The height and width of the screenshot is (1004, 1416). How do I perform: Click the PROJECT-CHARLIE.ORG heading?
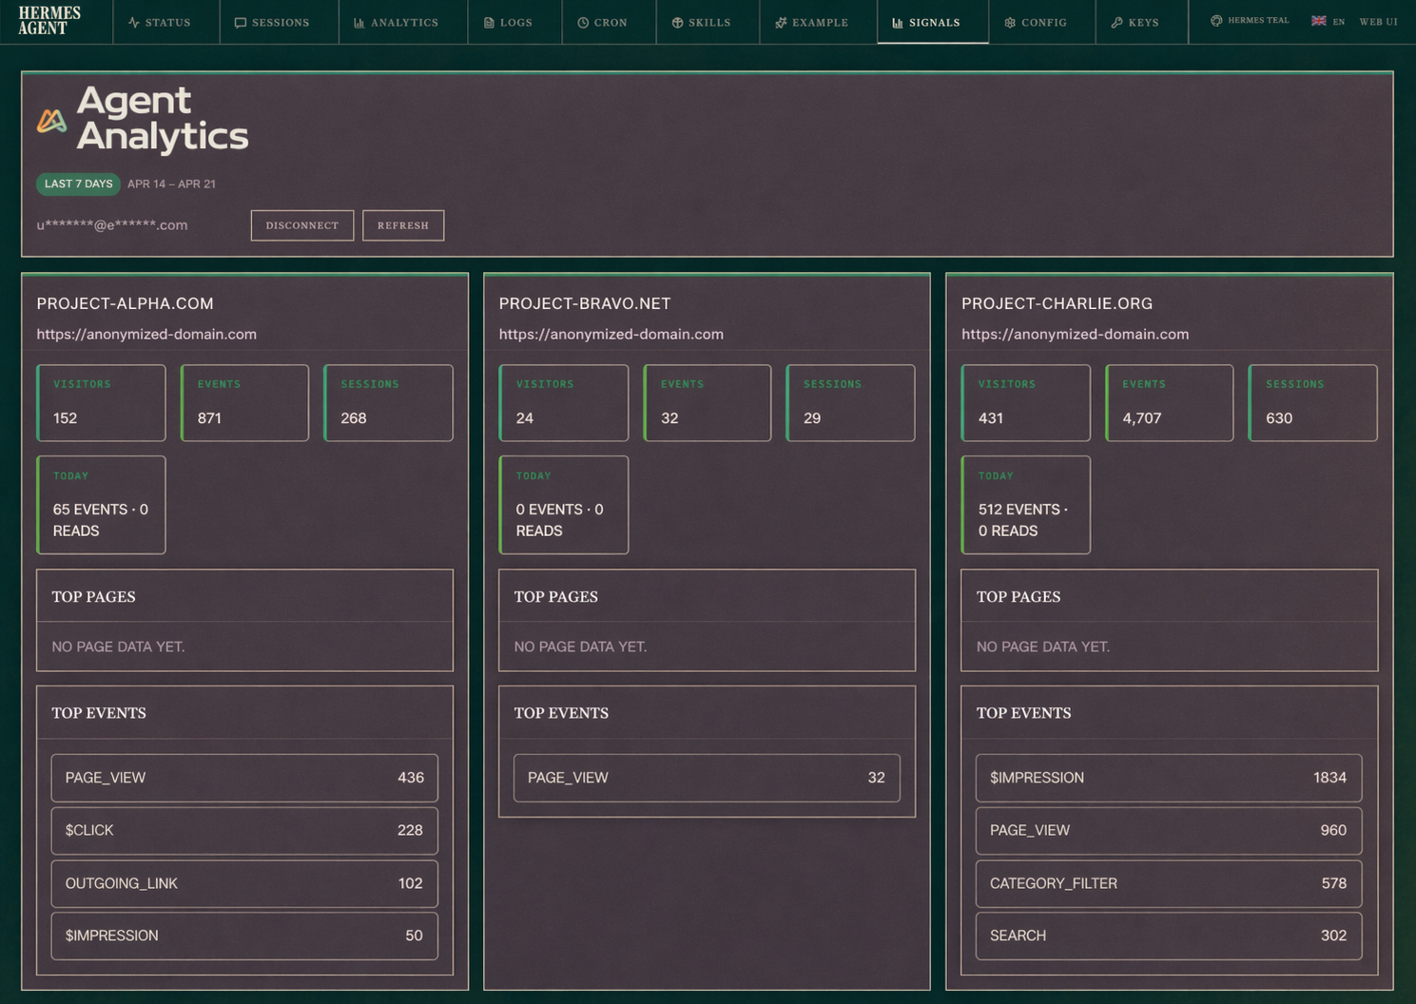tap(1057, 303)
